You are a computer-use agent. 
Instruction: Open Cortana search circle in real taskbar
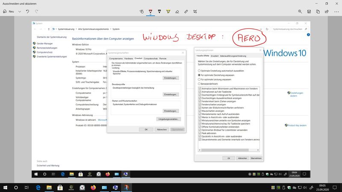16,187
